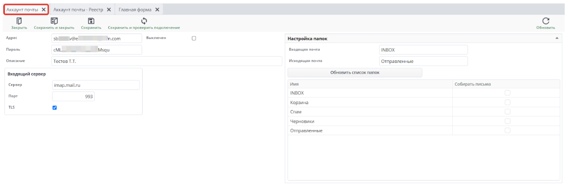
Task: Click the Обновить refresh icon
Action: (545, 21)
